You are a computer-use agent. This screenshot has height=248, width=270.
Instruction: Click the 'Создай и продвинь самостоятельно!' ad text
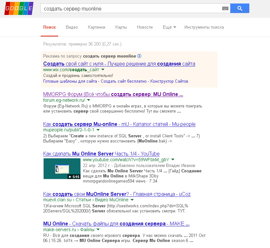coord(78,76)
